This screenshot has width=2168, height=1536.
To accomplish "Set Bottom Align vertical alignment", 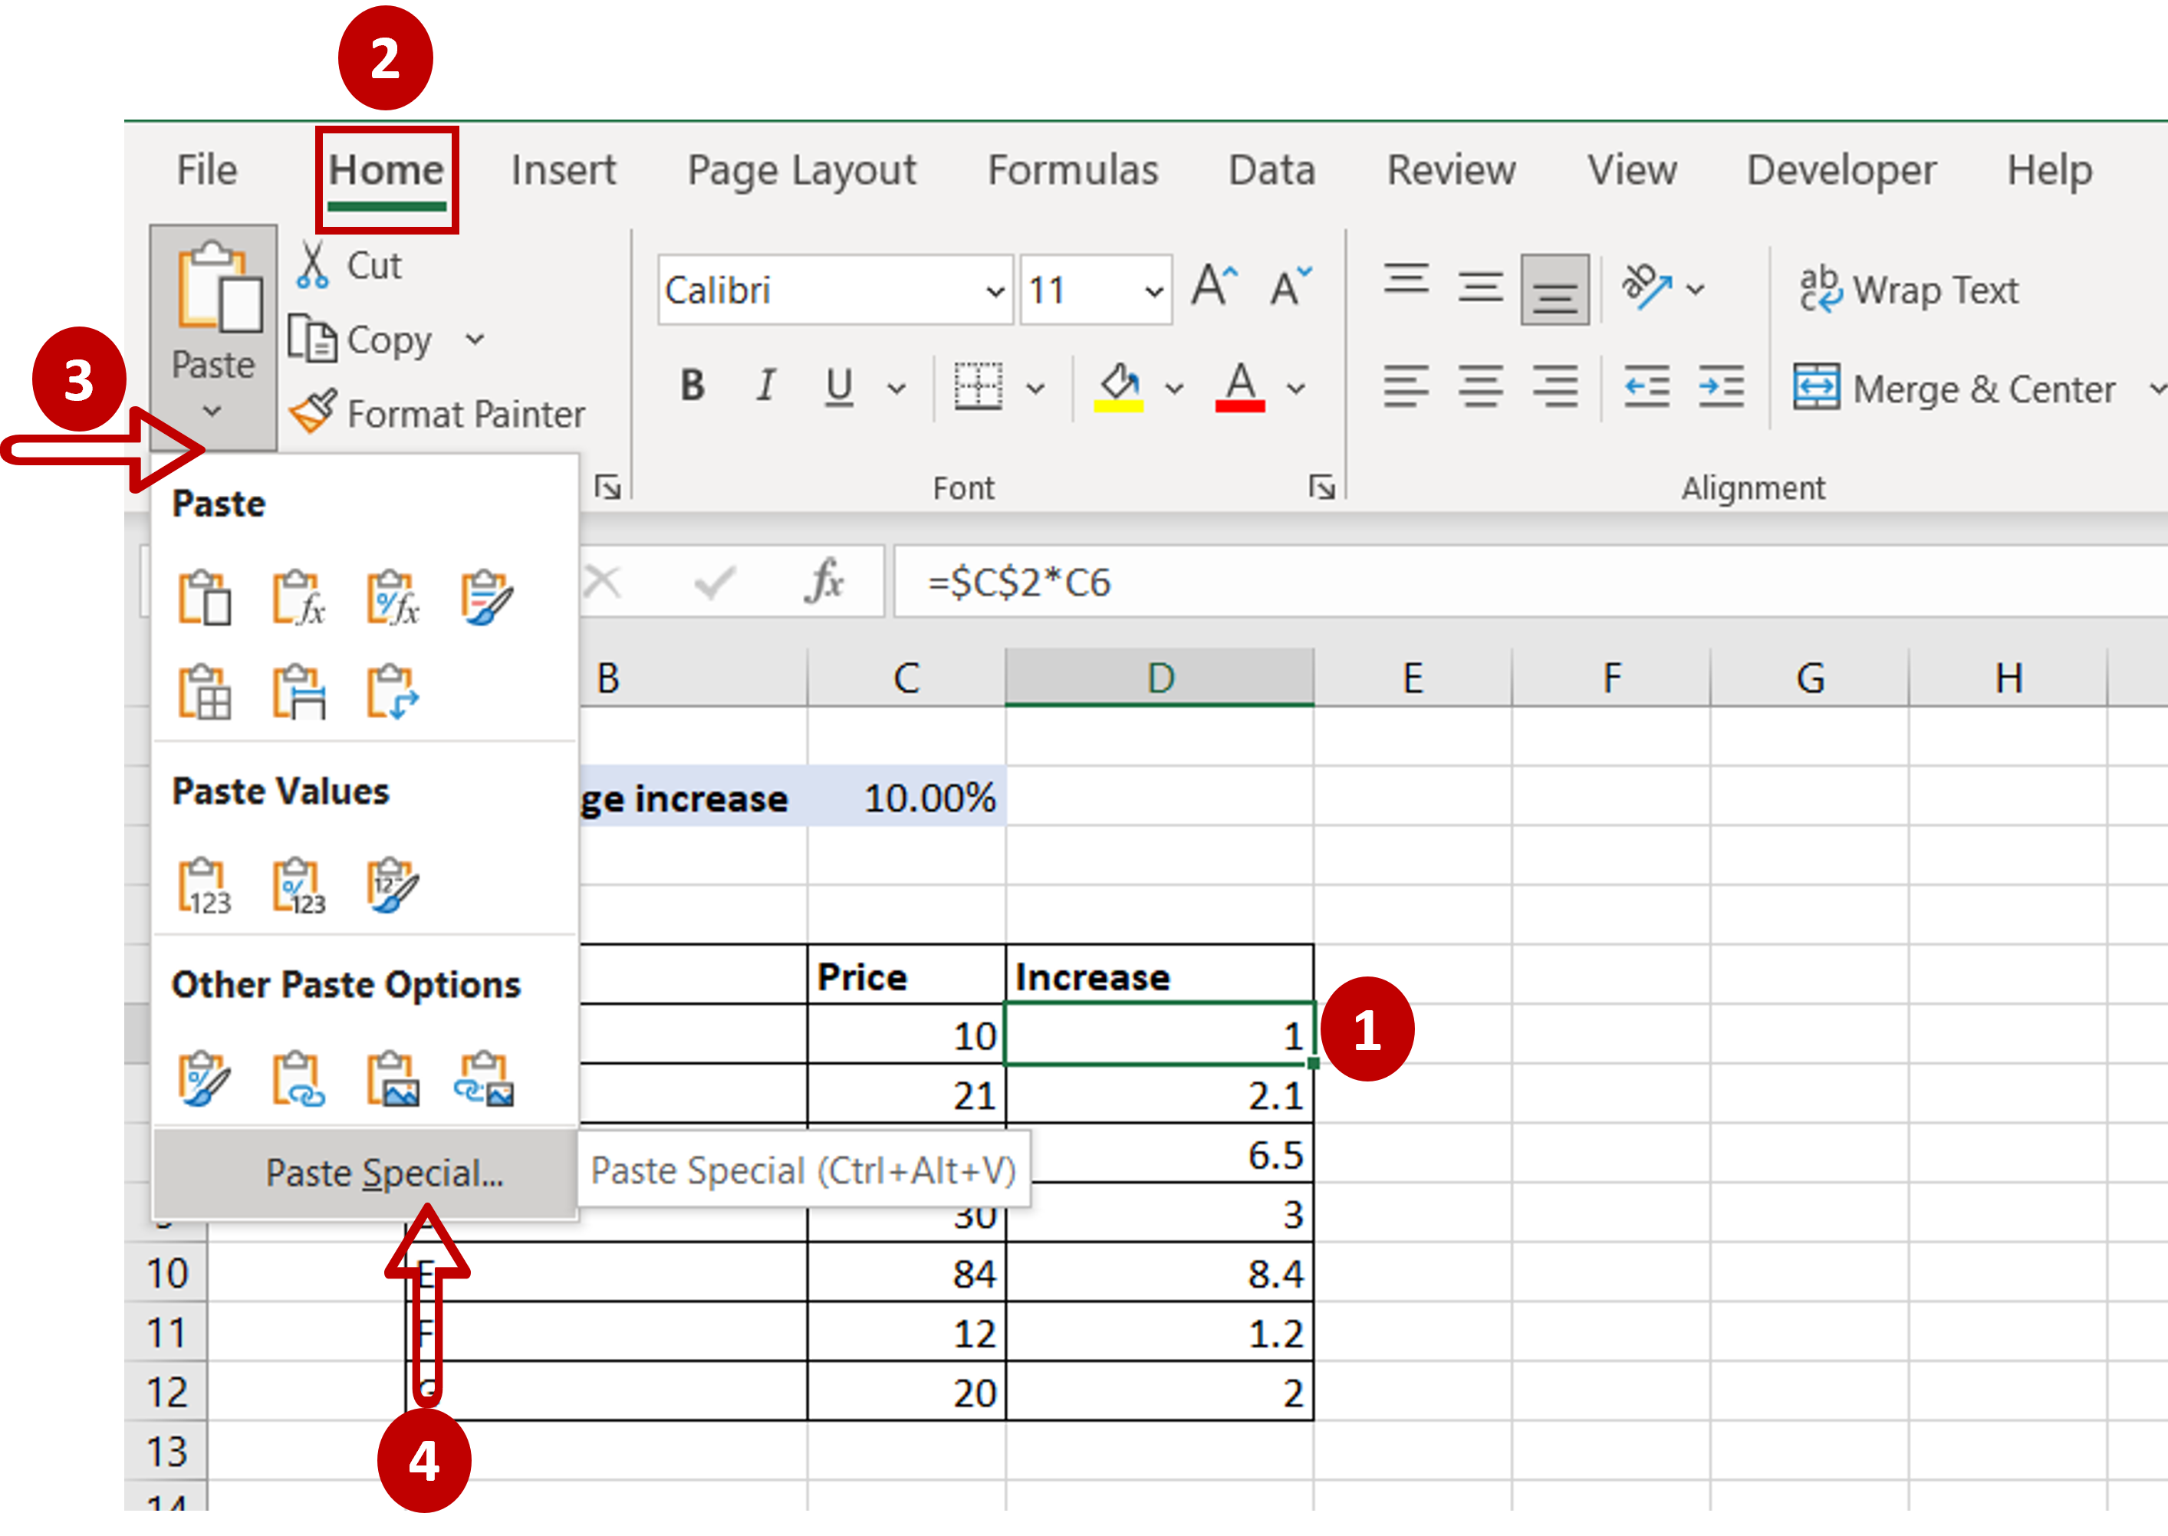I will click(x=1554, y=290).
